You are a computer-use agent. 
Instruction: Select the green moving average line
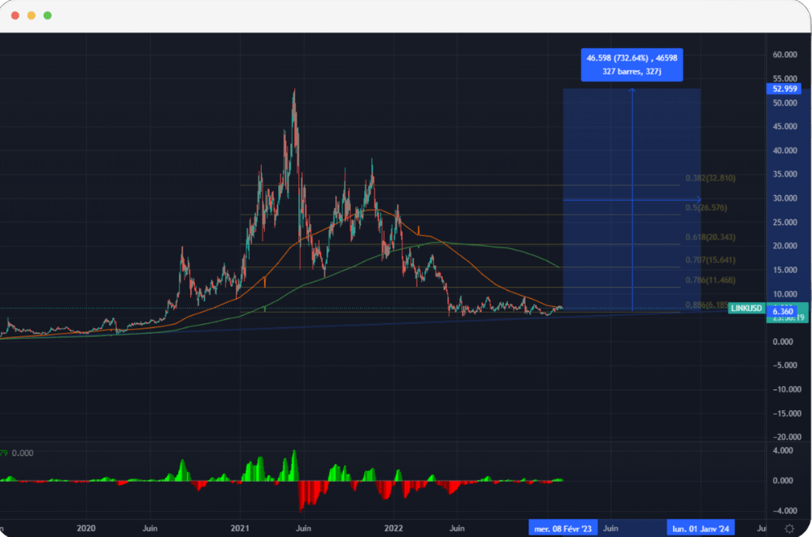[488, 245]
